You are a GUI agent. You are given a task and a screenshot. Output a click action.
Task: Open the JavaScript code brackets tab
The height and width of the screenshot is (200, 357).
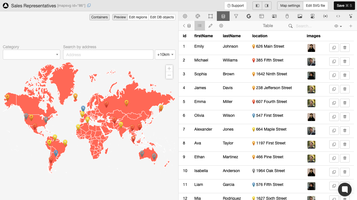[338, 16]
